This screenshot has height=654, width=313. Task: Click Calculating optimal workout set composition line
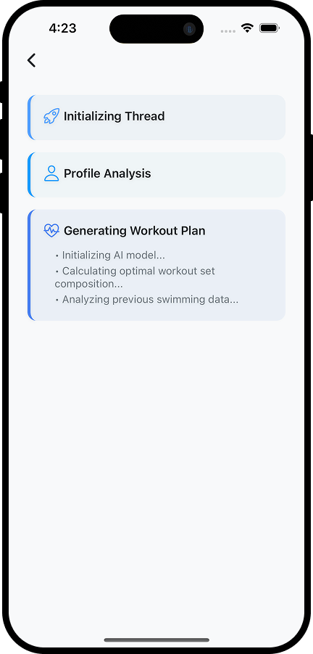[135, 277]
